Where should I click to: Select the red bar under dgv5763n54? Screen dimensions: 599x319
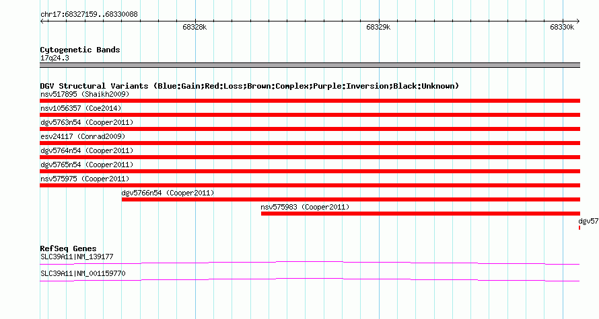point(310,129)
